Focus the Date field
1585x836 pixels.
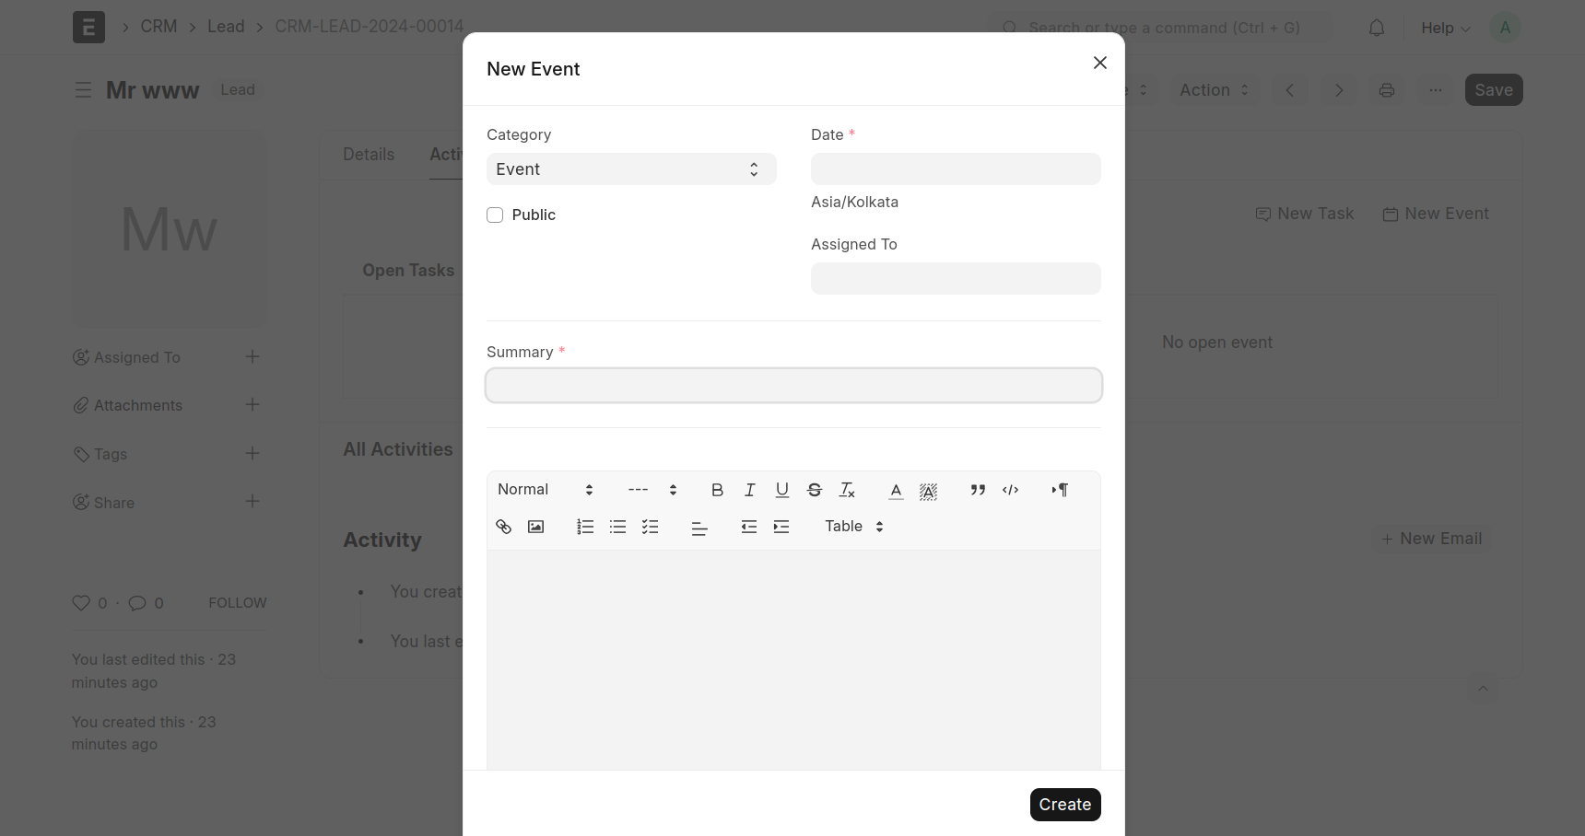click(x=956, y=169)
